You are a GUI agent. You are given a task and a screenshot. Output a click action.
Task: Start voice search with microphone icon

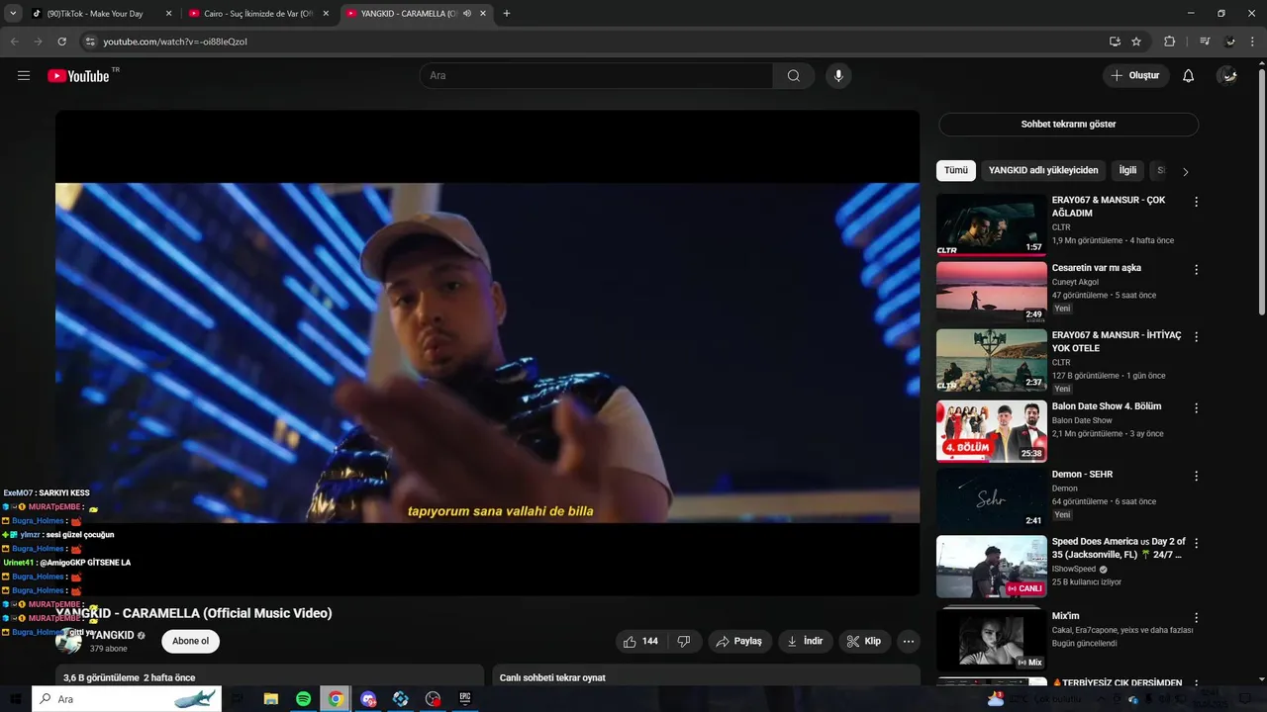[838, 76]
